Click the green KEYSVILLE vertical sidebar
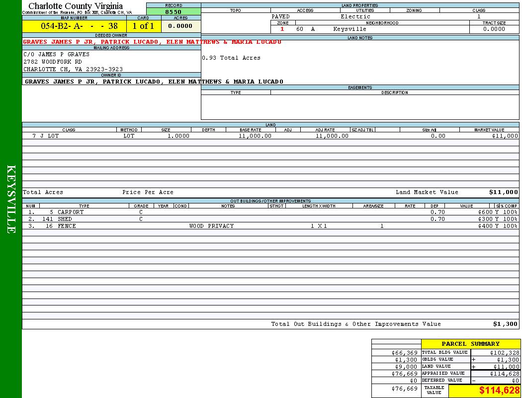Screen dimensions: 522x398 11,199
